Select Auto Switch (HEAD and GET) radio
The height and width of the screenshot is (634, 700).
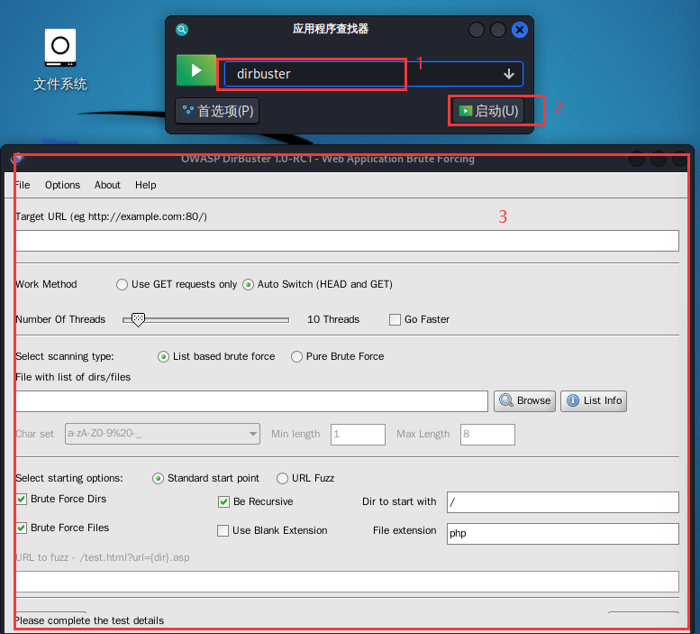pos(249,285)
